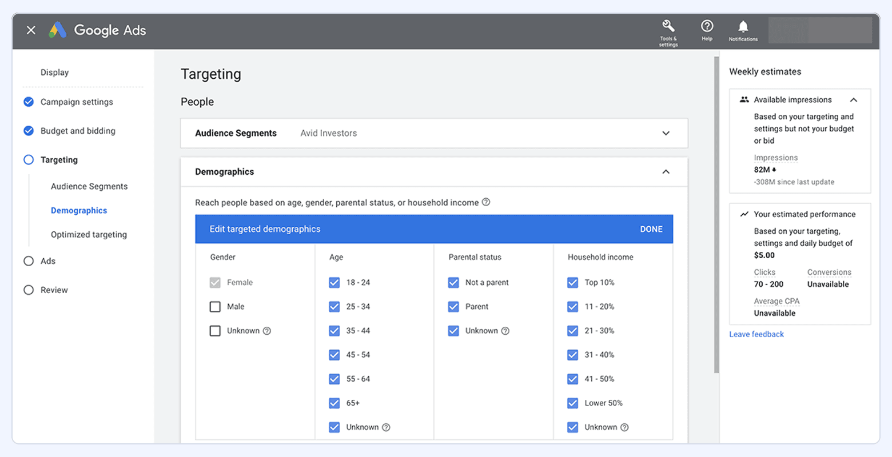Open the Optimized targeting page
The image size is (892, 457).
pyautogui.click(x=89, y=234)
